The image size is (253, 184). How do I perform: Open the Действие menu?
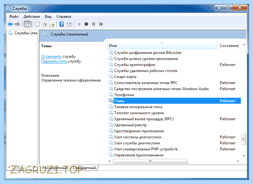(x=32, y=17)
